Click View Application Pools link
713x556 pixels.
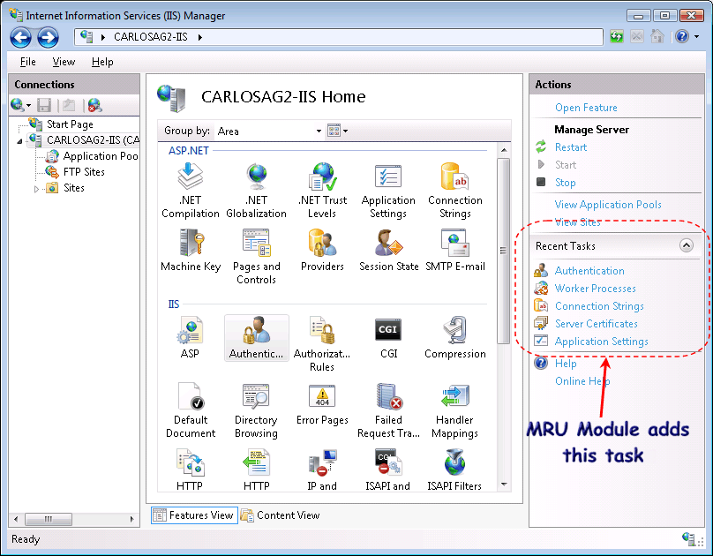pyautogui.click(x=608, y=205)
